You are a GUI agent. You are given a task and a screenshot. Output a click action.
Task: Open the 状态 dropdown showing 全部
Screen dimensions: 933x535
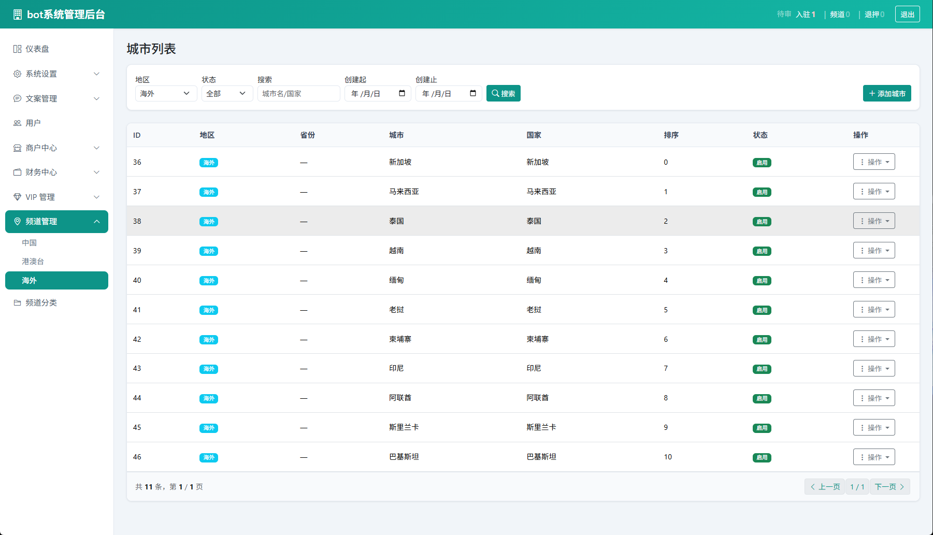(226, 94)
